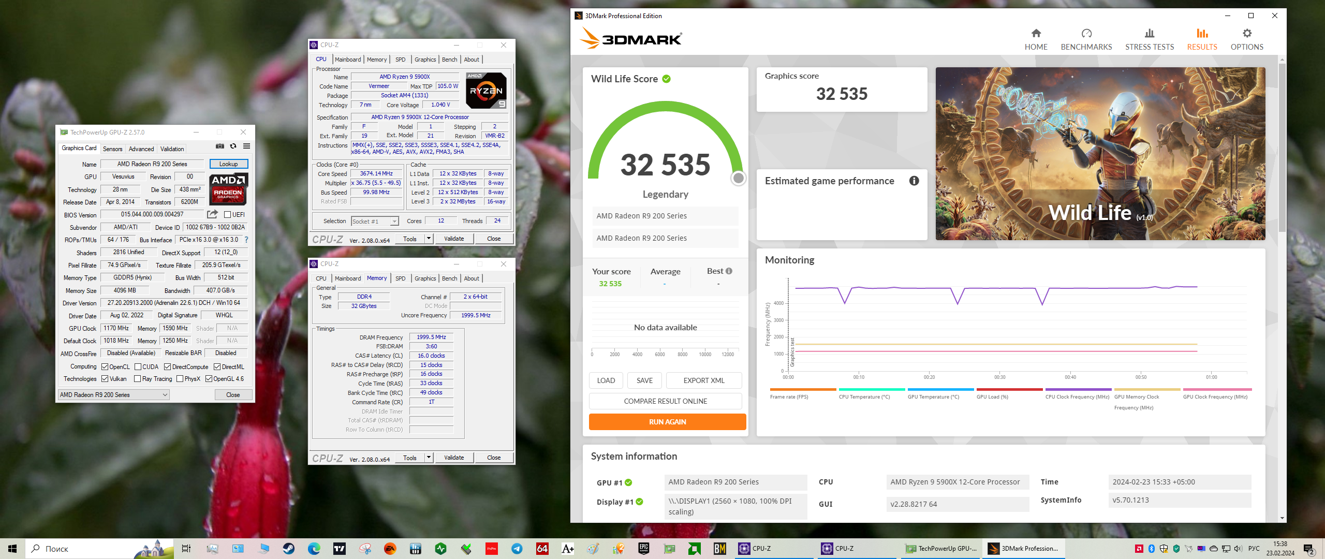Open the AMD Software tray icon
The image size is (1325, 559).
pos(1139,549)
